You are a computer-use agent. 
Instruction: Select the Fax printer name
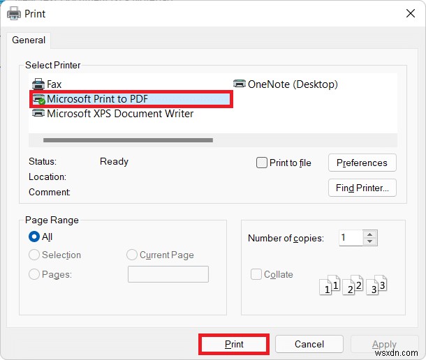(54, 84)
